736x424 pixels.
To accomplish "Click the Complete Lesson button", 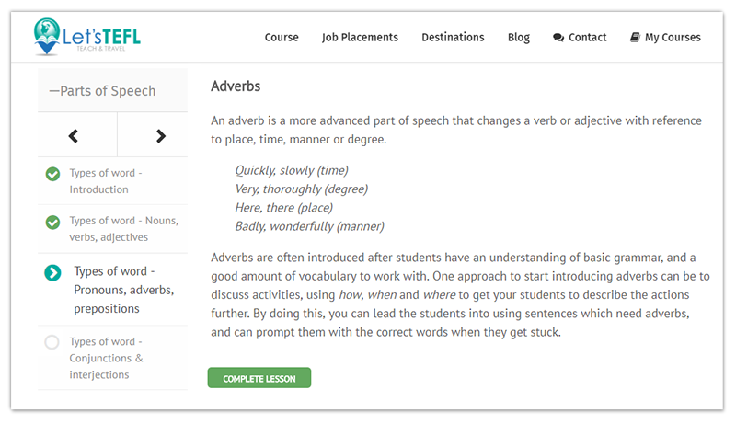I will click(x=259, y=378).
